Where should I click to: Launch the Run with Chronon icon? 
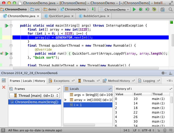[154, 10]
